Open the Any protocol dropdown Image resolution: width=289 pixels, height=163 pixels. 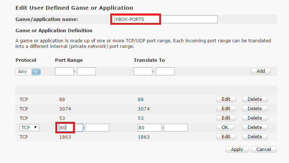tap(28, 72)
